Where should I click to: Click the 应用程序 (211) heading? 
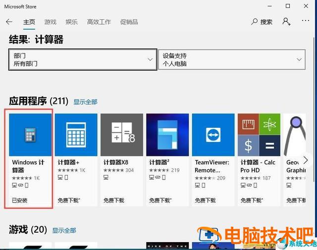pyautogui.click(x=39, y=101)
